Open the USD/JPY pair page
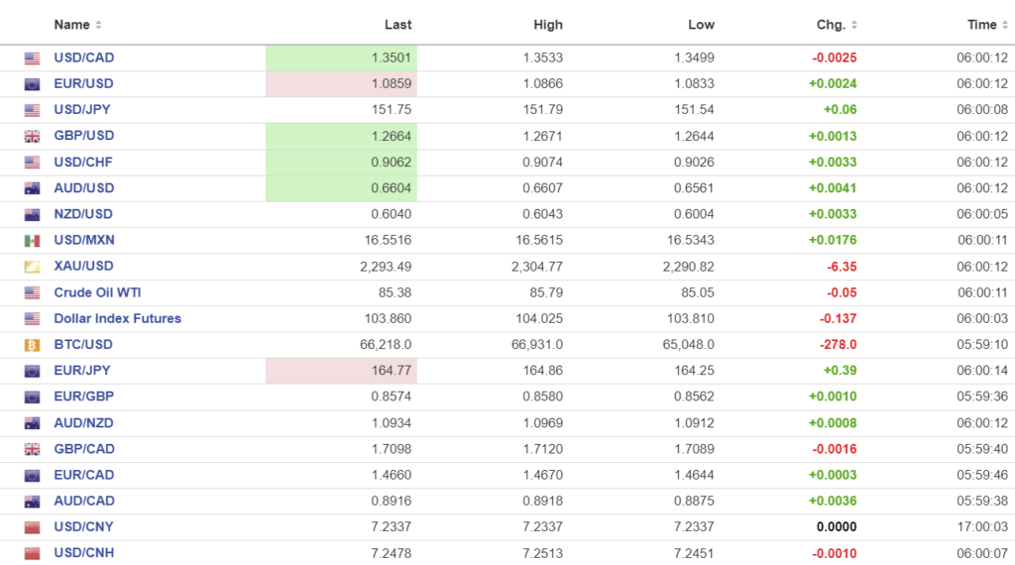This screenshot has height=565, width=1015. coord(83,110)
